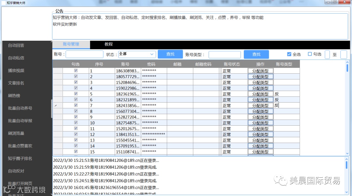Click the 知乎营销大师 title bar app icon
Viewport: 352px width, 196px height.
pos(4,3)
